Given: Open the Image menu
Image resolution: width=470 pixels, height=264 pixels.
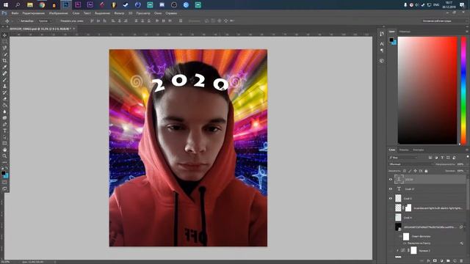Looking at the screenshot, I should click(59, 13).
